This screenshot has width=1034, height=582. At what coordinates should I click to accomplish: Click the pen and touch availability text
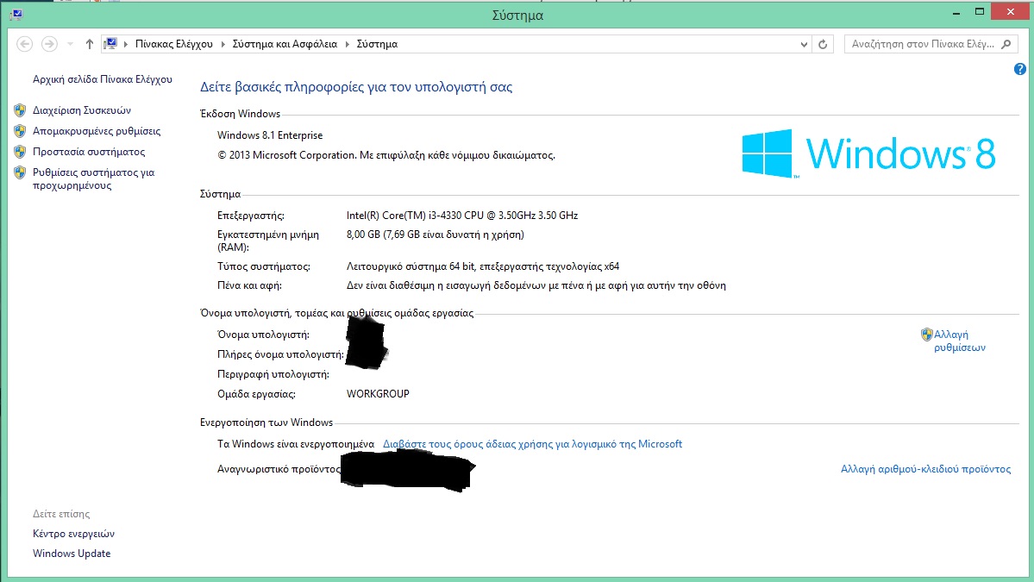pos(536,286)
